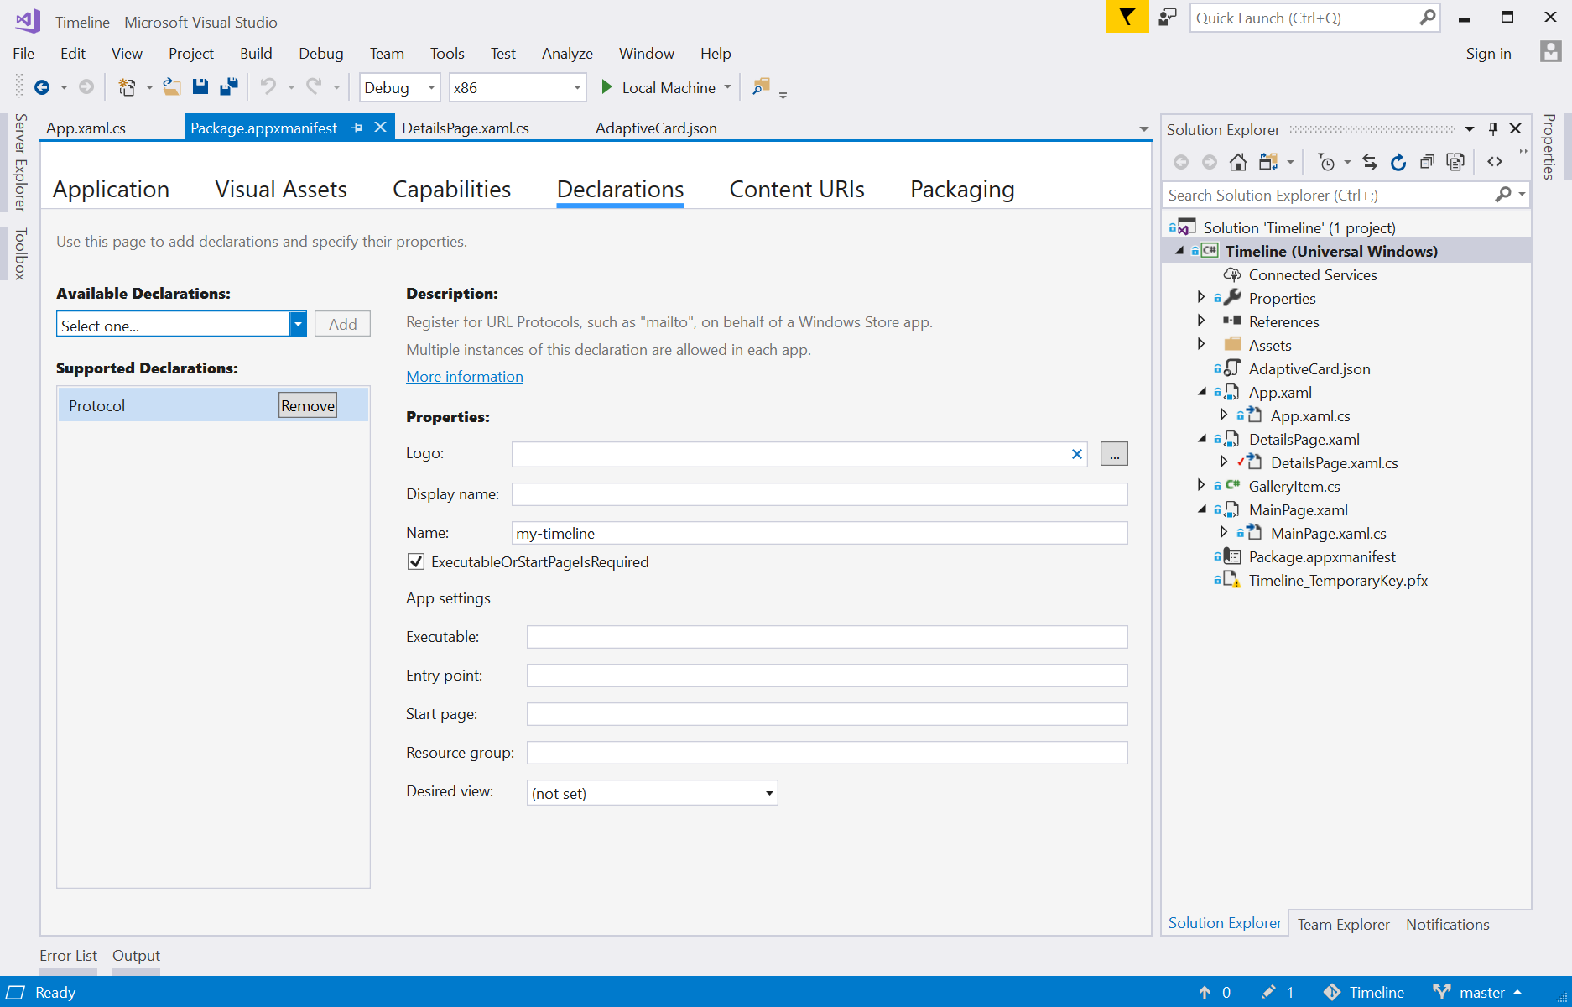Expand the Properties node in Solution Explorer
The width and height of the screenshot is (1572, 1007).
click(x=1201, y=297)
